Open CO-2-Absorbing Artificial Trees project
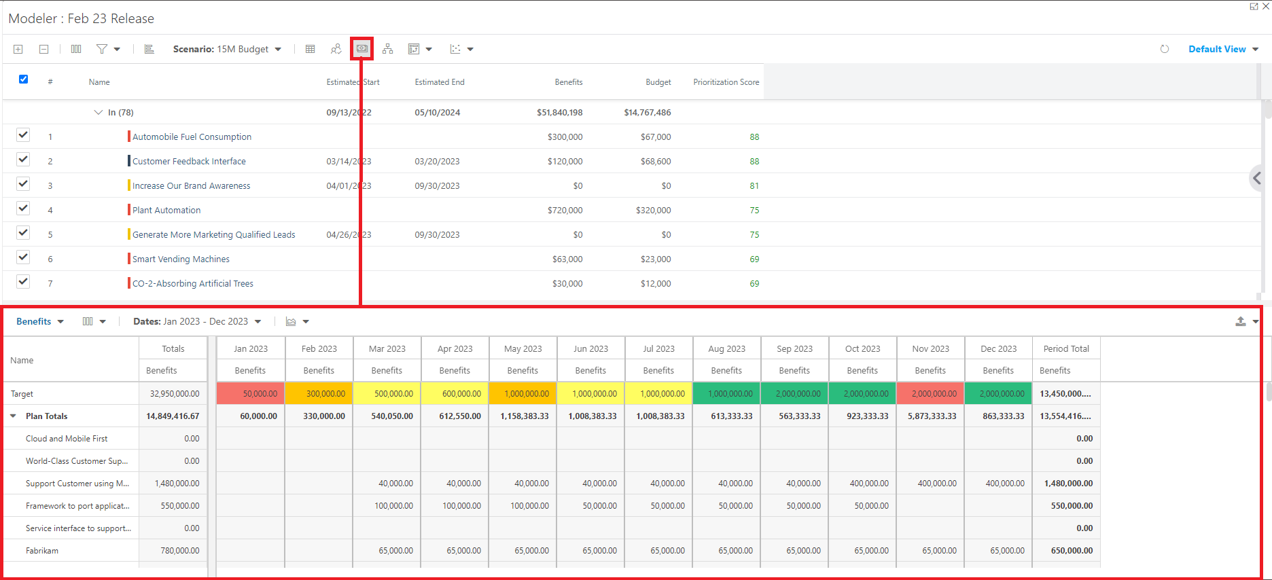 click(x=193, y=283)
